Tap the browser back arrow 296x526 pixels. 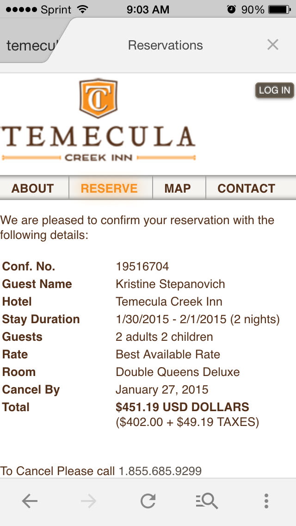[30, 501]
